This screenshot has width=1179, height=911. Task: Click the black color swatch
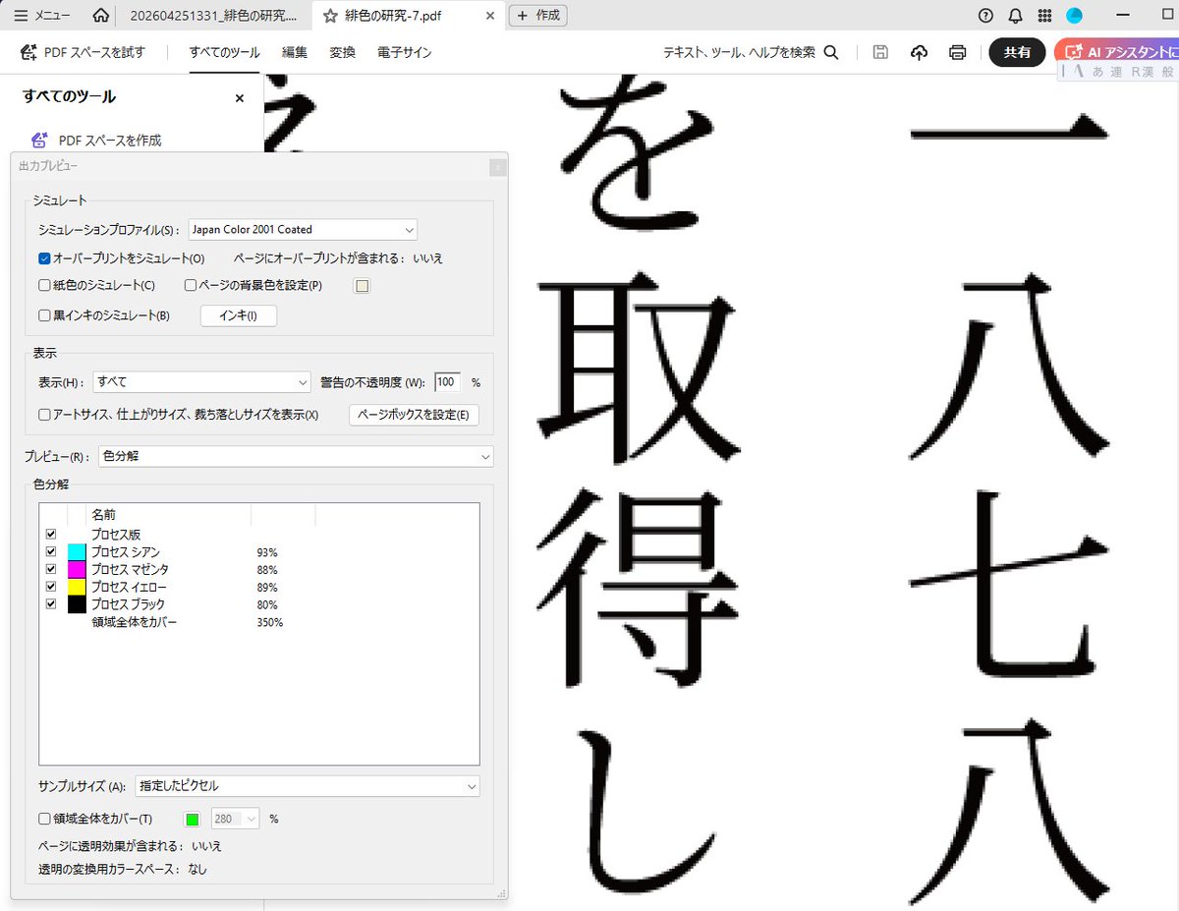point(77,604)
